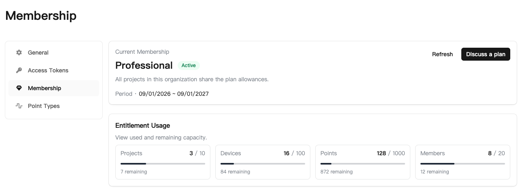522x188 pixels.
Task: Click the Professional plan title
Action: click(144, 65)
